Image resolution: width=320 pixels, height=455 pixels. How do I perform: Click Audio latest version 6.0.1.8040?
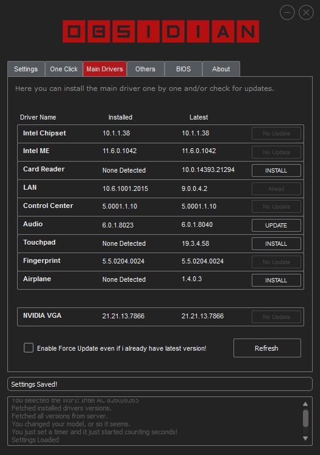coord(197,224)
